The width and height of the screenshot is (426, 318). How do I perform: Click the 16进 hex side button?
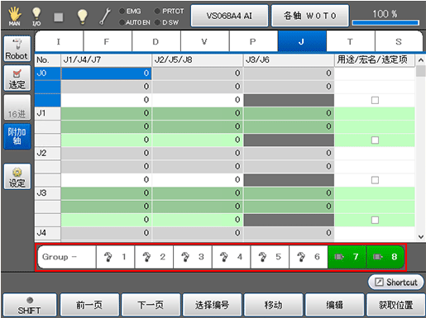click(x=17, y=107)
